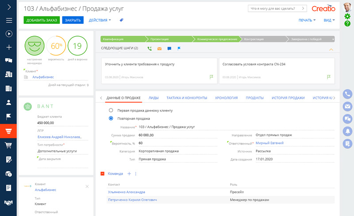Image resolution: width=354 pixels, height=216 pixels.
Task: Select the Данные о продаже tab
Action: coord(123,98)
